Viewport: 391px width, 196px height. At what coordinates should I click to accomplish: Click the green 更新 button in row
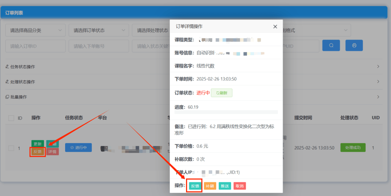(38, 144)
